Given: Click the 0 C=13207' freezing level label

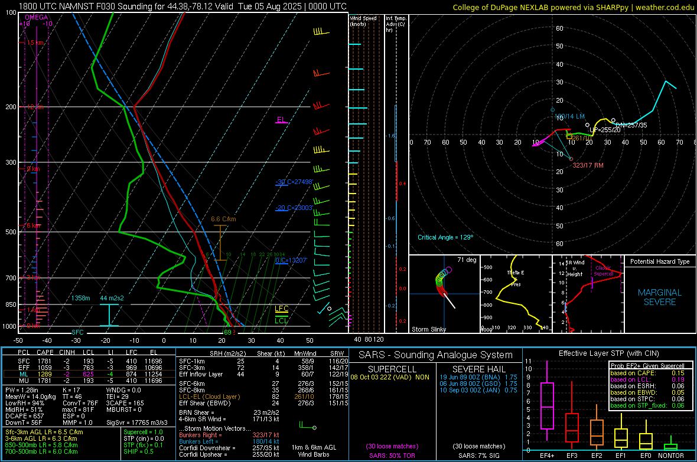Looking at the screenshot, I should coord(291,260).
